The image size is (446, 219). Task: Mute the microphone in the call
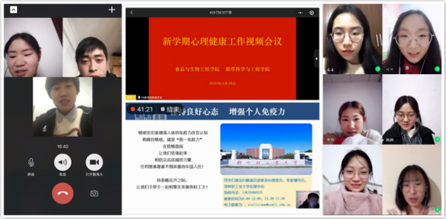[31, 162]
